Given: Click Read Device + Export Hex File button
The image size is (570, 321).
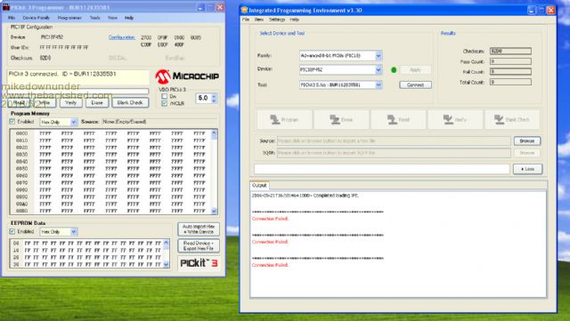Looking at the screenshot, I should pyautogui.click(x=199, y=245).
